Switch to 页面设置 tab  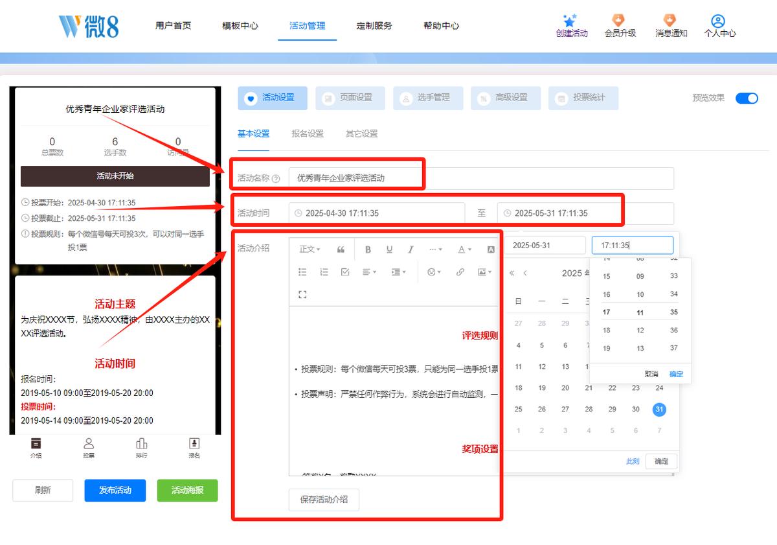pos(350,98)
